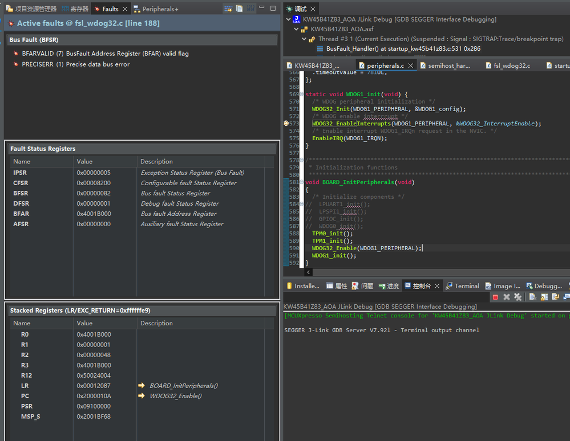Viewport: 570px width, 441px height.
Task: Collapse the KW45B41Z83_AOA.axf node
Action: point(296,29)
